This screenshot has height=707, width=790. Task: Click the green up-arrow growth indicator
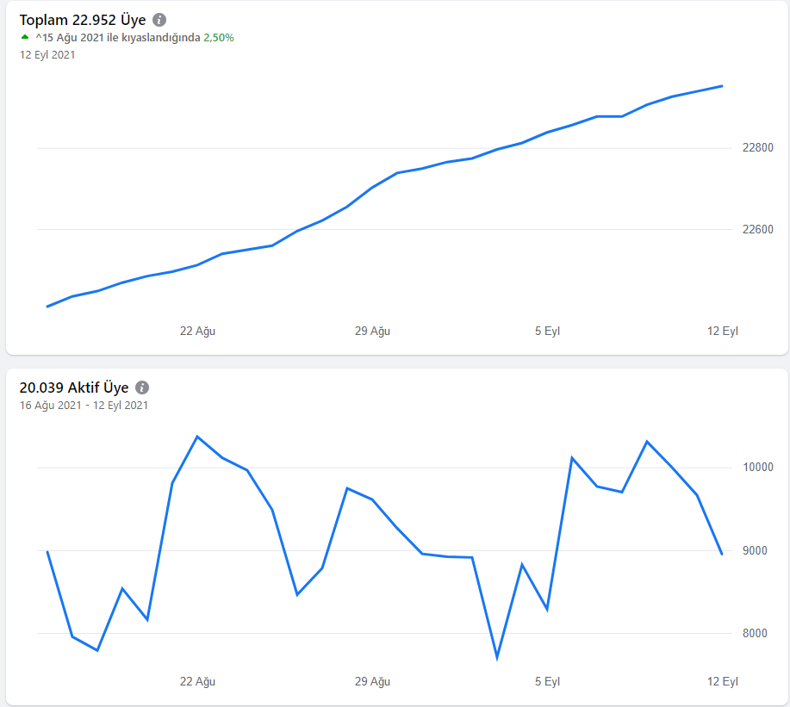(25, 37)
